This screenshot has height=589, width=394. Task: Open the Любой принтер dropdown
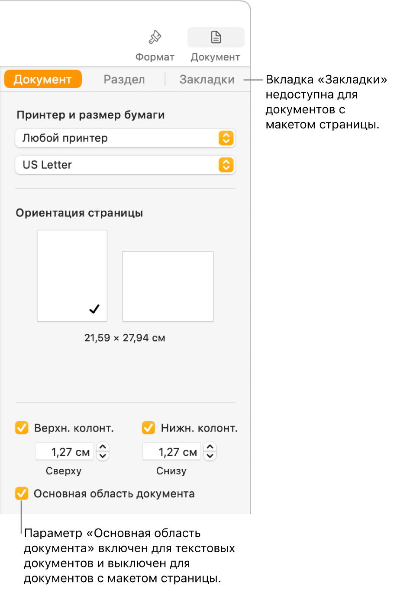pyautogui.click(x=125, y=138)
